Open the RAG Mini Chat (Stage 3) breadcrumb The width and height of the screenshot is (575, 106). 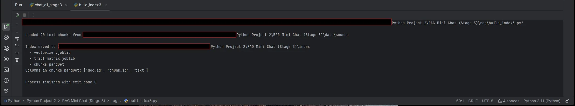pos(84,101)
